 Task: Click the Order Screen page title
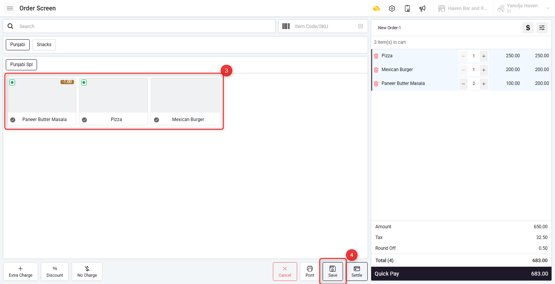click(x=37, y=8)
